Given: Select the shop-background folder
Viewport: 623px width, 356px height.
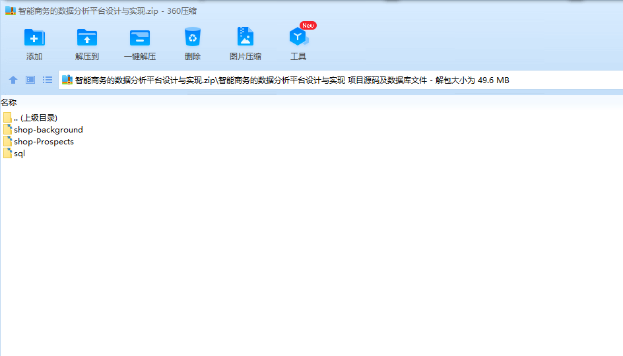Looking at the screenshot, I should coord(43,130).
